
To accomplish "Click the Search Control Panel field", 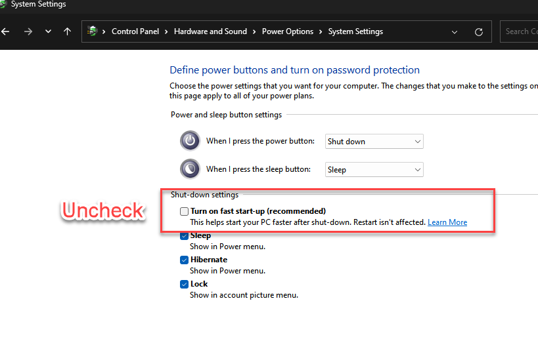I will tap(519, 31).
